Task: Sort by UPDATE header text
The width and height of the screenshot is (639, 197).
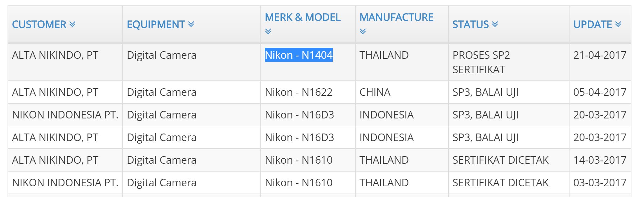Action: pyautogui.click(x=592, y=25)
